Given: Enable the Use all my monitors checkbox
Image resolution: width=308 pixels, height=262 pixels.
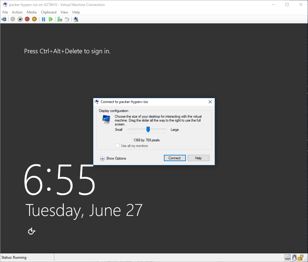Looking at the screenshot, I should point(117,146).
